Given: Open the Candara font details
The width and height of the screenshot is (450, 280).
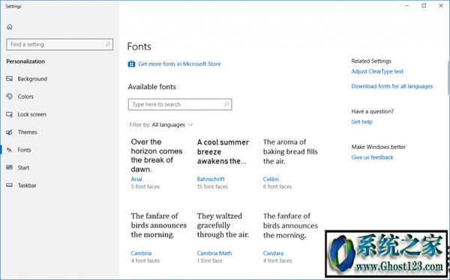Looking at the screenshot, I should point(273,253).
